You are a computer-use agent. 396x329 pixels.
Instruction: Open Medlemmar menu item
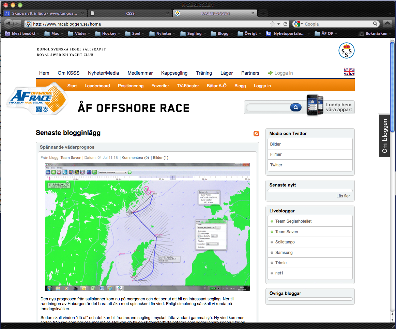pyautogui.click(x=140, y=73)
